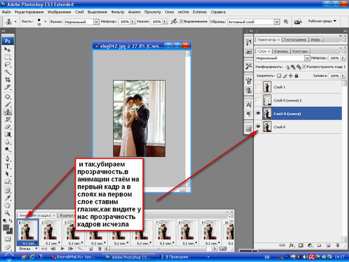Select the Hand tool
Image resolution: width=349 pixels, height=262 pixels.
(x=7, y=206)
